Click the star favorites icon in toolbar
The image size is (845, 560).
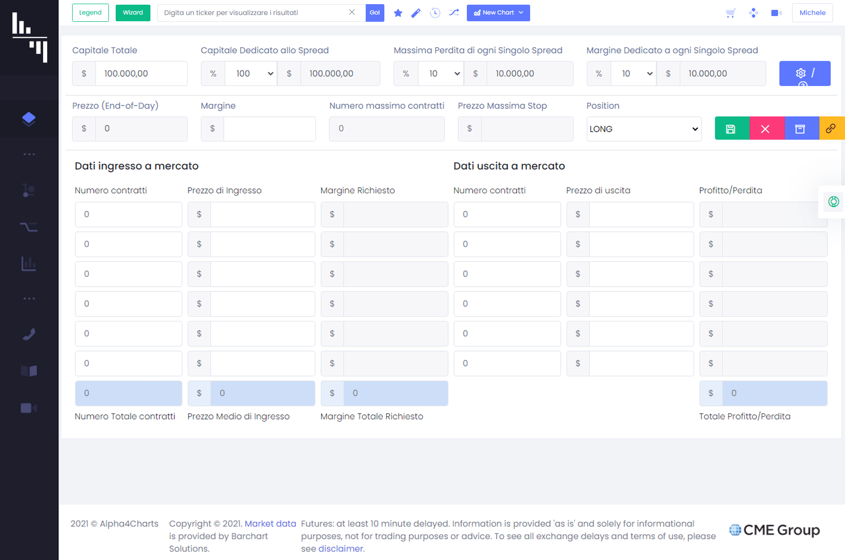point(398,13)
